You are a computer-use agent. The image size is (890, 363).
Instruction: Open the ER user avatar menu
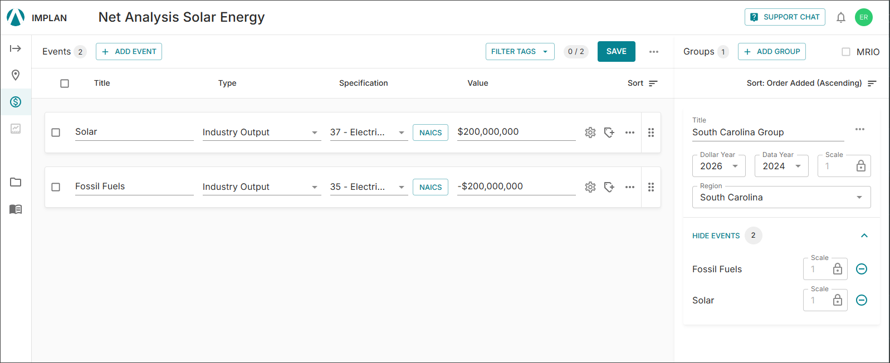[x=864, y=17]
